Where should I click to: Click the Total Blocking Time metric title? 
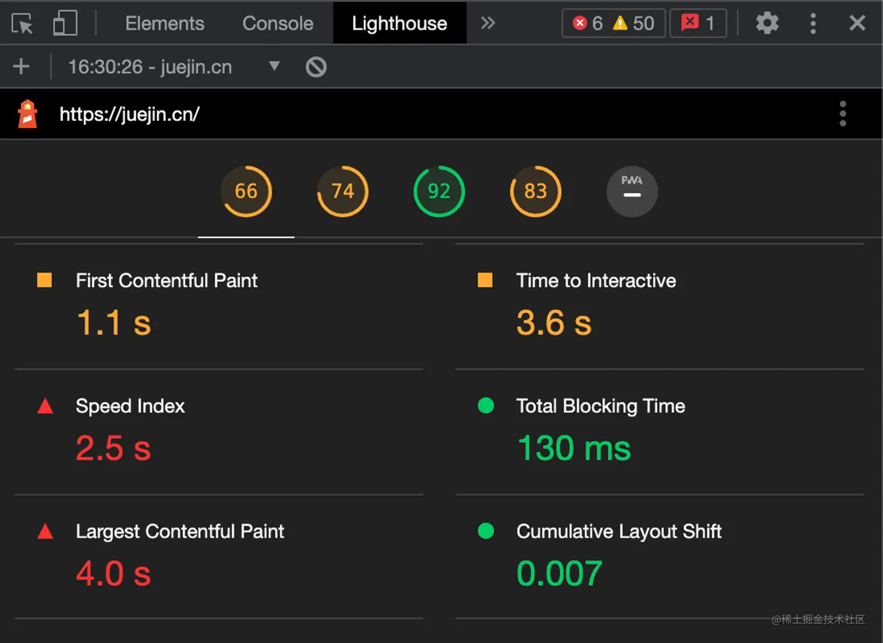click(x=601, y=406)
